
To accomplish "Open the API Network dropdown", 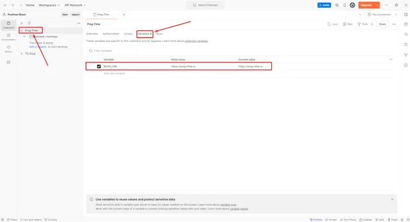I will 75,5.
